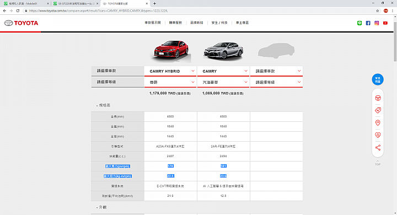Screen dimensions: 397x215
Task: Click the highlighted 22.5 torque value
Action: click(170, 176)
